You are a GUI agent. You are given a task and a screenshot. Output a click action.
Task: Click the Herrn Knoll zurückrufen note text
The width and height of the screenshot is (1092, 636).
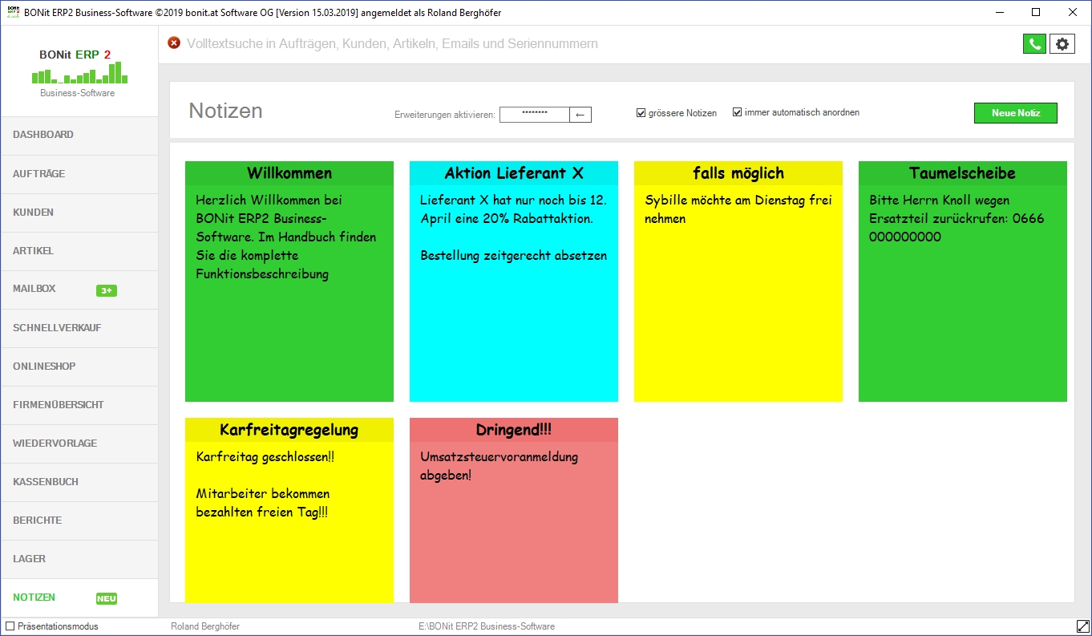click(957, 218)
